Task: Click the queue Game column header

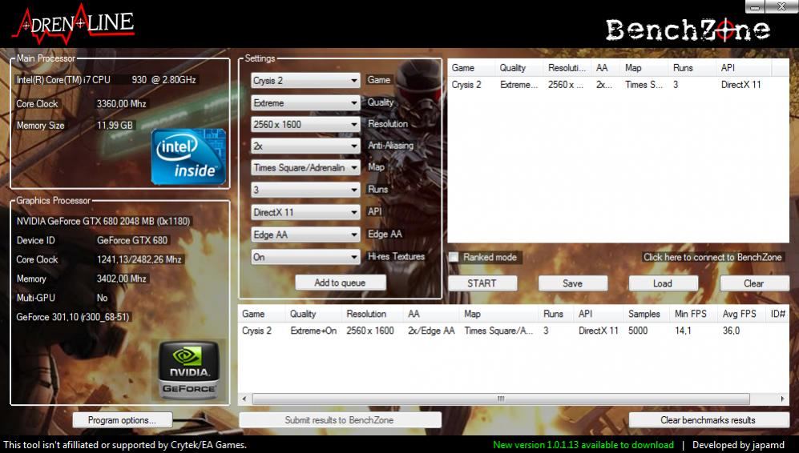Action: click(x=471, y=68)
